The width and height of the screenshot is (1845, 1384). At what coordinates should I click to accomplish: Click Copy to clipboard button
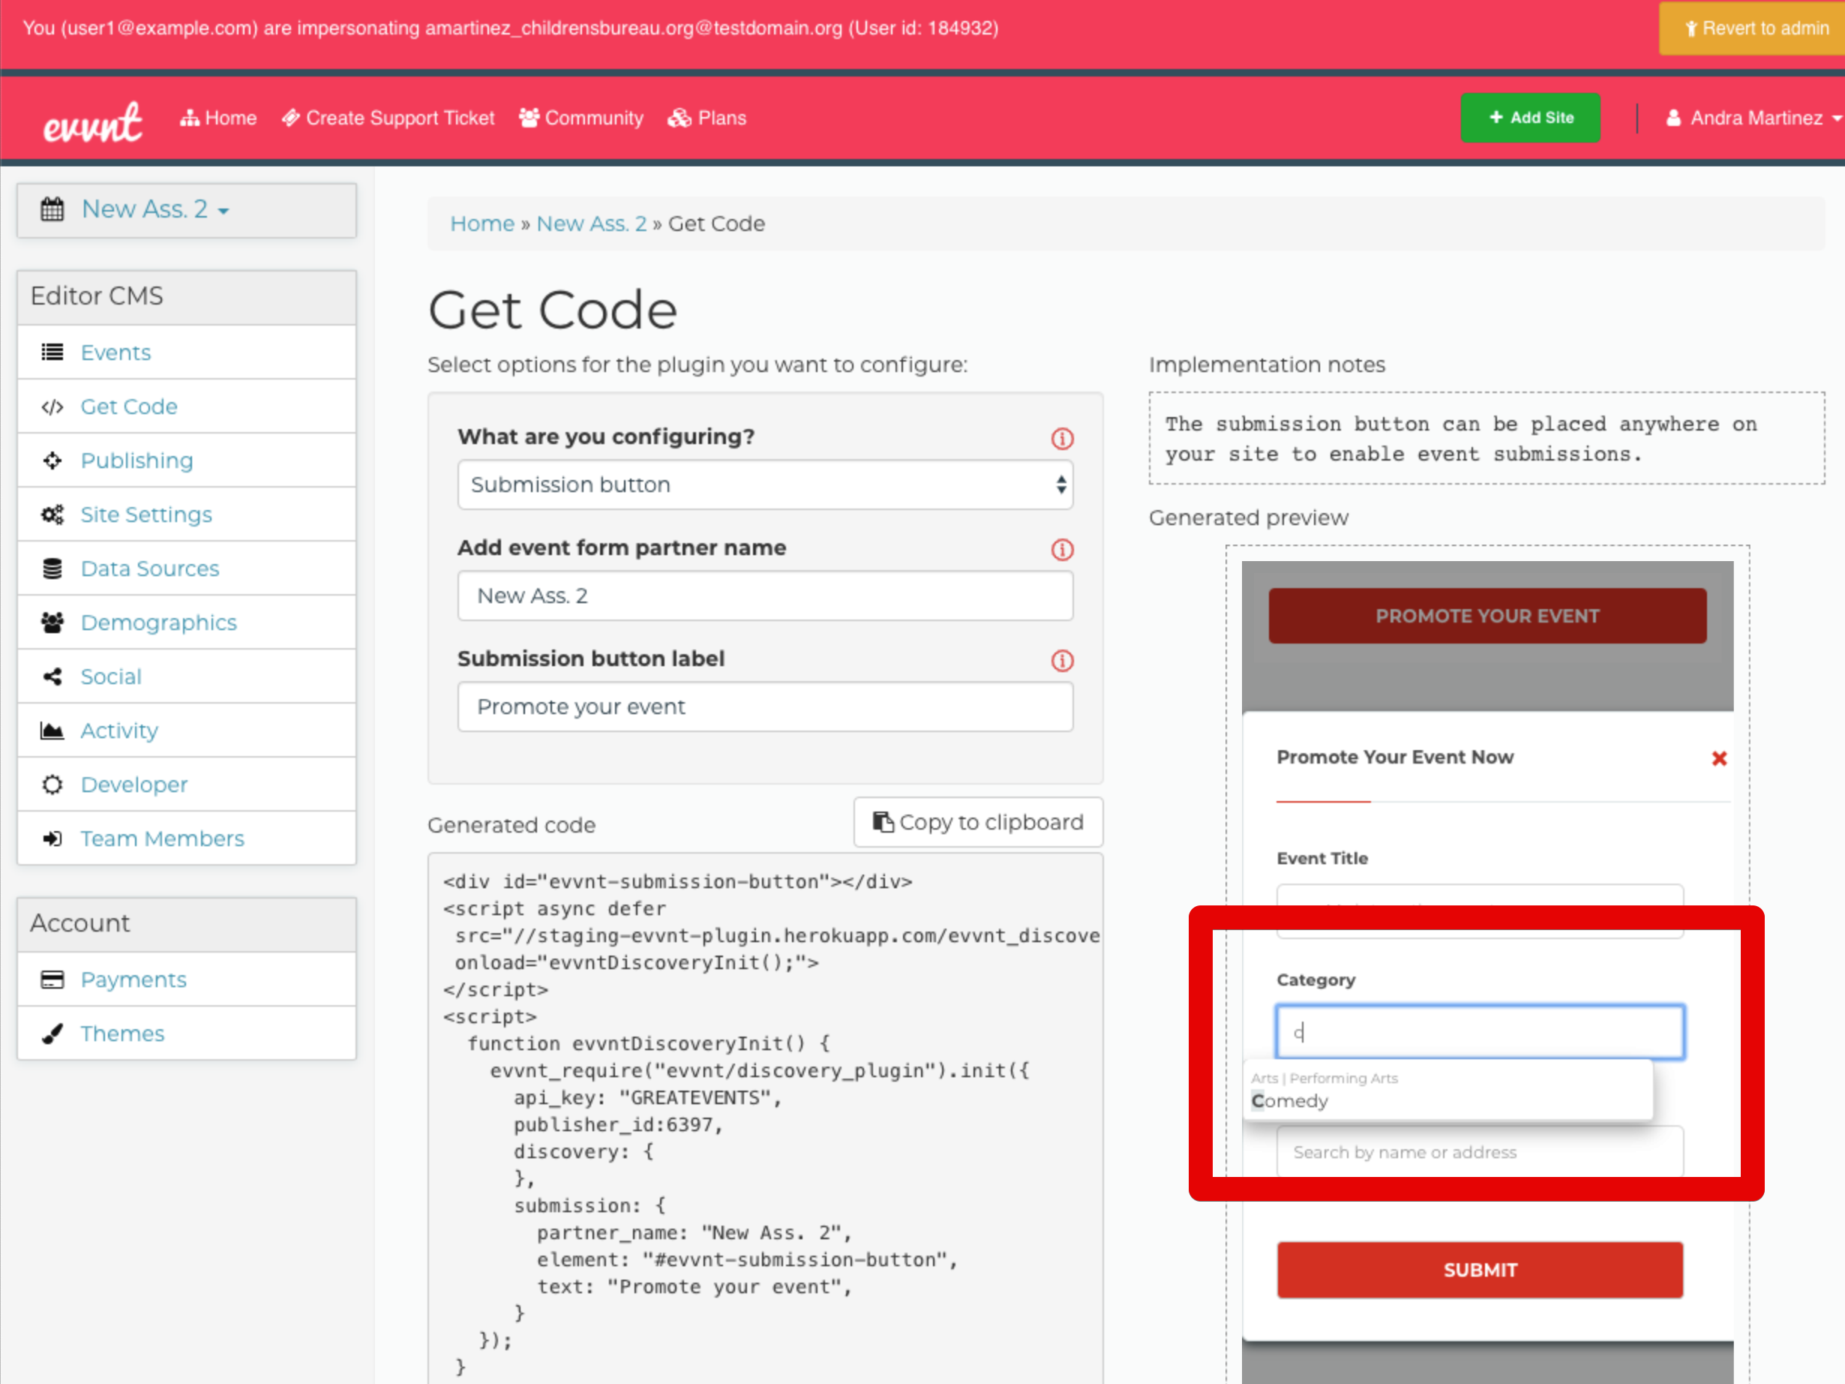pyautogui.click(x=977, y=821)
